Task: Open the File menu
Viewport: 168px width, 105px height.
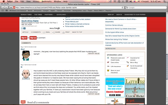Action: tap(17, 1)
